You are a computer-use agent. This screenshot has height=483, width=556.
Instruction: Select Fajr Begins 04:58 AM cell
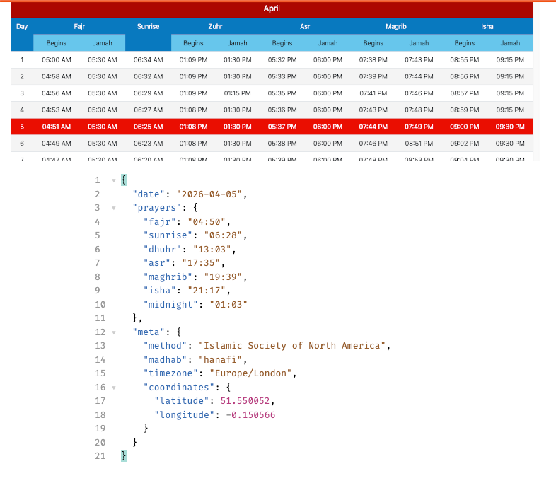click(x=57, y=76)
